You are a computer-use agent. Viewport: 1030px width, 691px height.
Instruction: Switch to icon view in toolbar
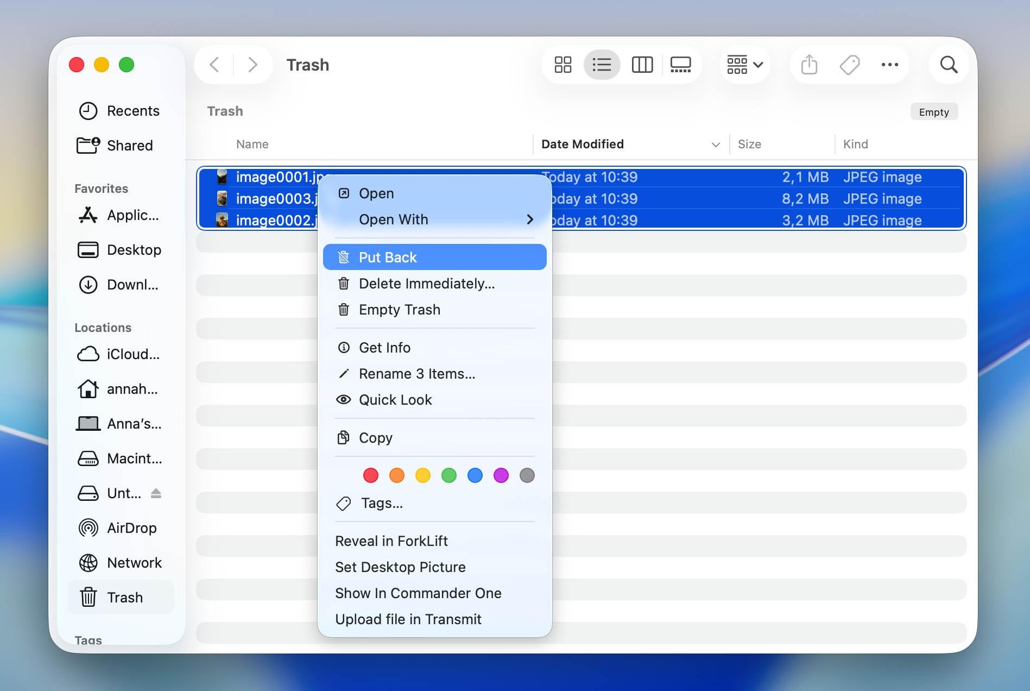point(563,65)
